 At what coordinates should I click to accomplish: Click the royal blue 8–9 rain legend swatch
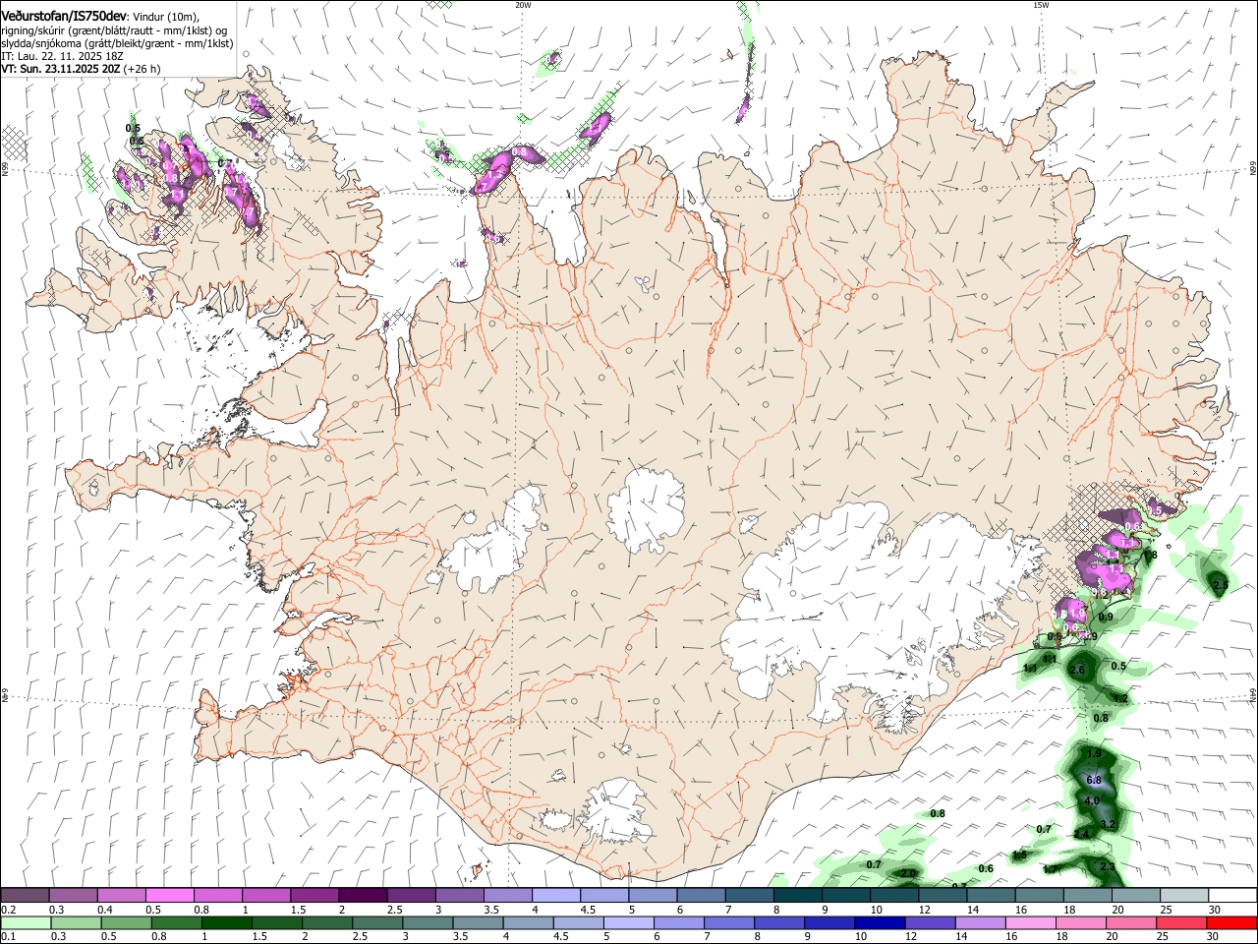point(779,923)
